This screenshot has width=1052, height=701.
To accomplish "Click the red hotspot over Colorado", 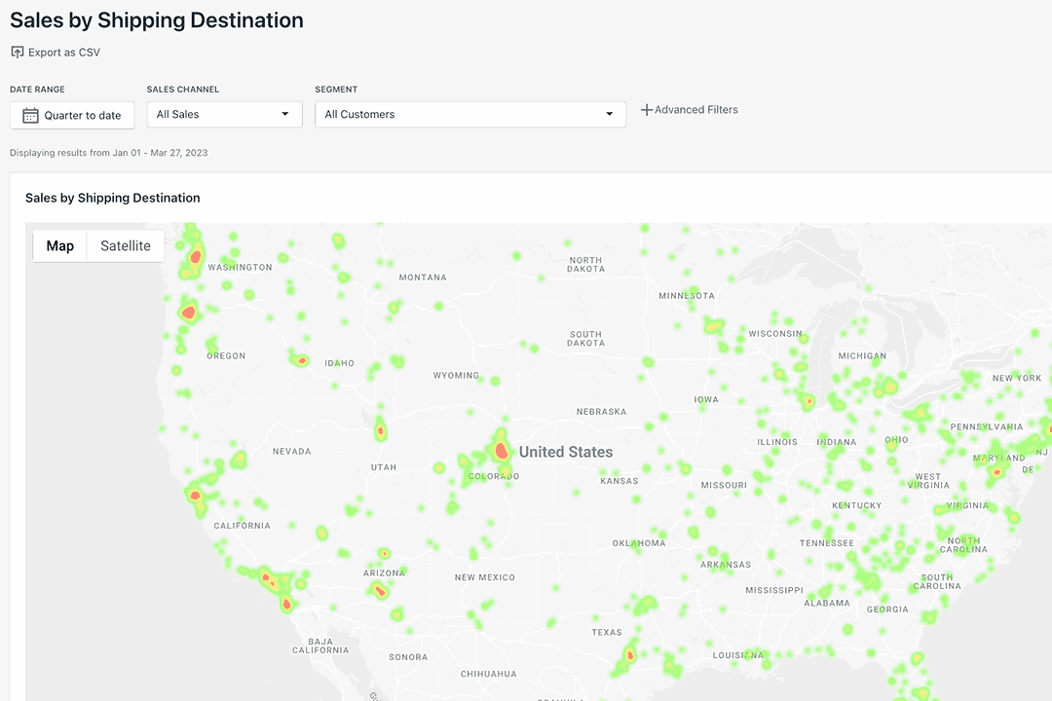I will [x=501, y=450].
